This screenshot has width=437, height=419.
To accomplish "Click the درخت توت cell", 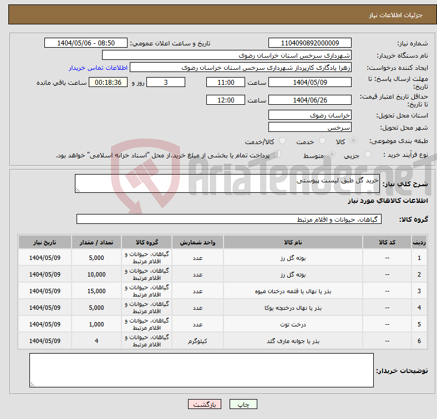I will coord(293,324).
